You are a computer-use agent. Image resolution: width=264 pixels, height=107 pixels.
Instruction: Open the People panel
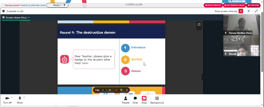[x=126, y=100]
